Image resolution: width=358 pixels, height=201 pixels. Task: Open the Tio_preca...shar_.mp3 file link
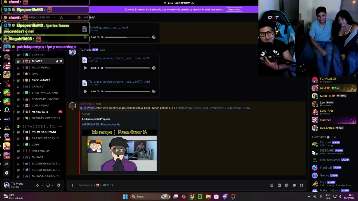tap(119, 58)
